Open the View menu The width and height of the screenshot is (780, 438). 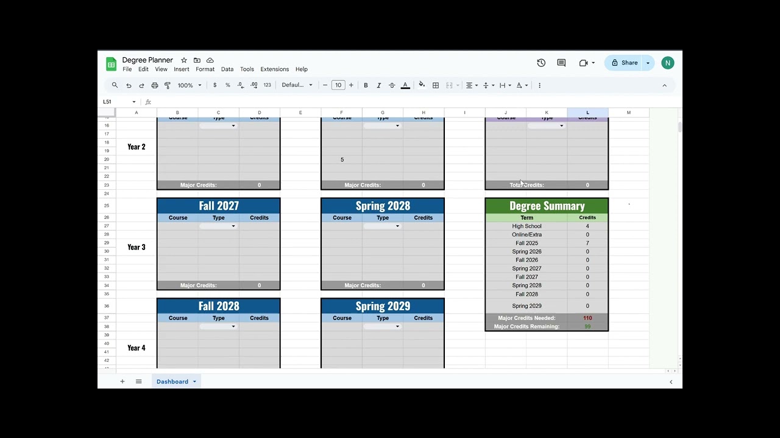click(161, 69)
